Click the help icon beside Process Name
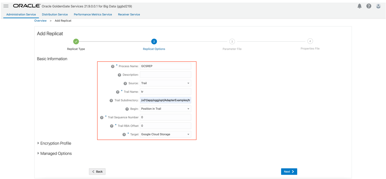386x179 pixels. tap(113, 66)
